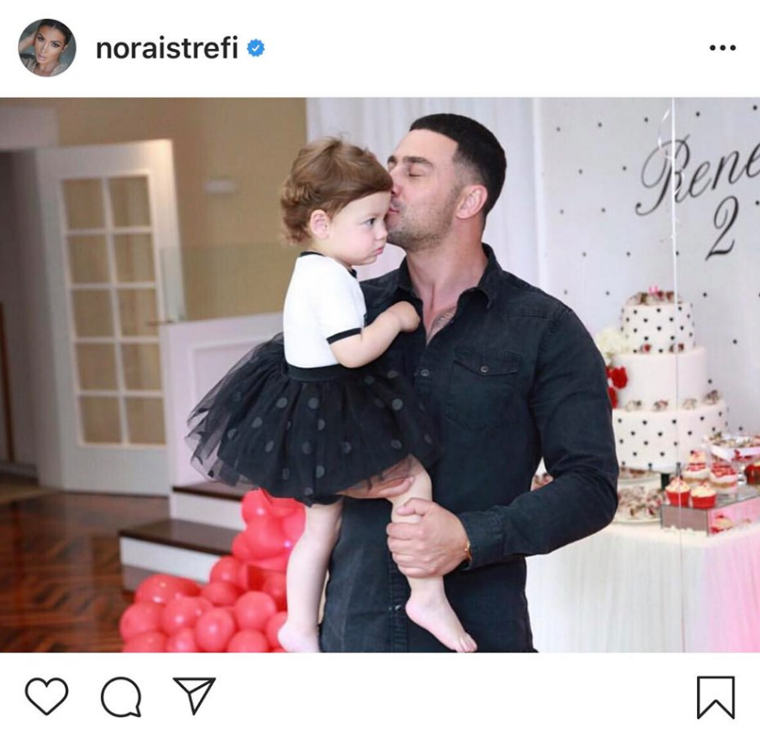
Task: Click the blue verified badge
Action: 256,48
